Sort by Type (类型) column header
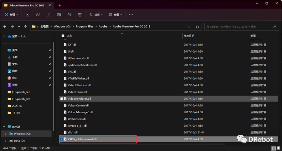This screenshot has height=151, width=282. tap(253, 36)
